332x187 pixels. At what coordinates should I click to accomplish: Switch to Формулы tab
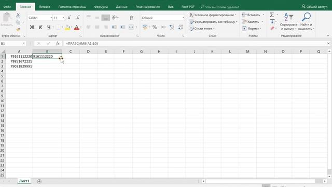[x=101, y=7]
